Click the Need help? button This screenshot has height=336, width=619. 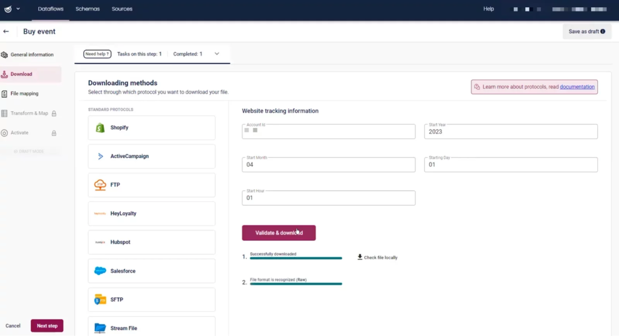click(x=97, y=54)
